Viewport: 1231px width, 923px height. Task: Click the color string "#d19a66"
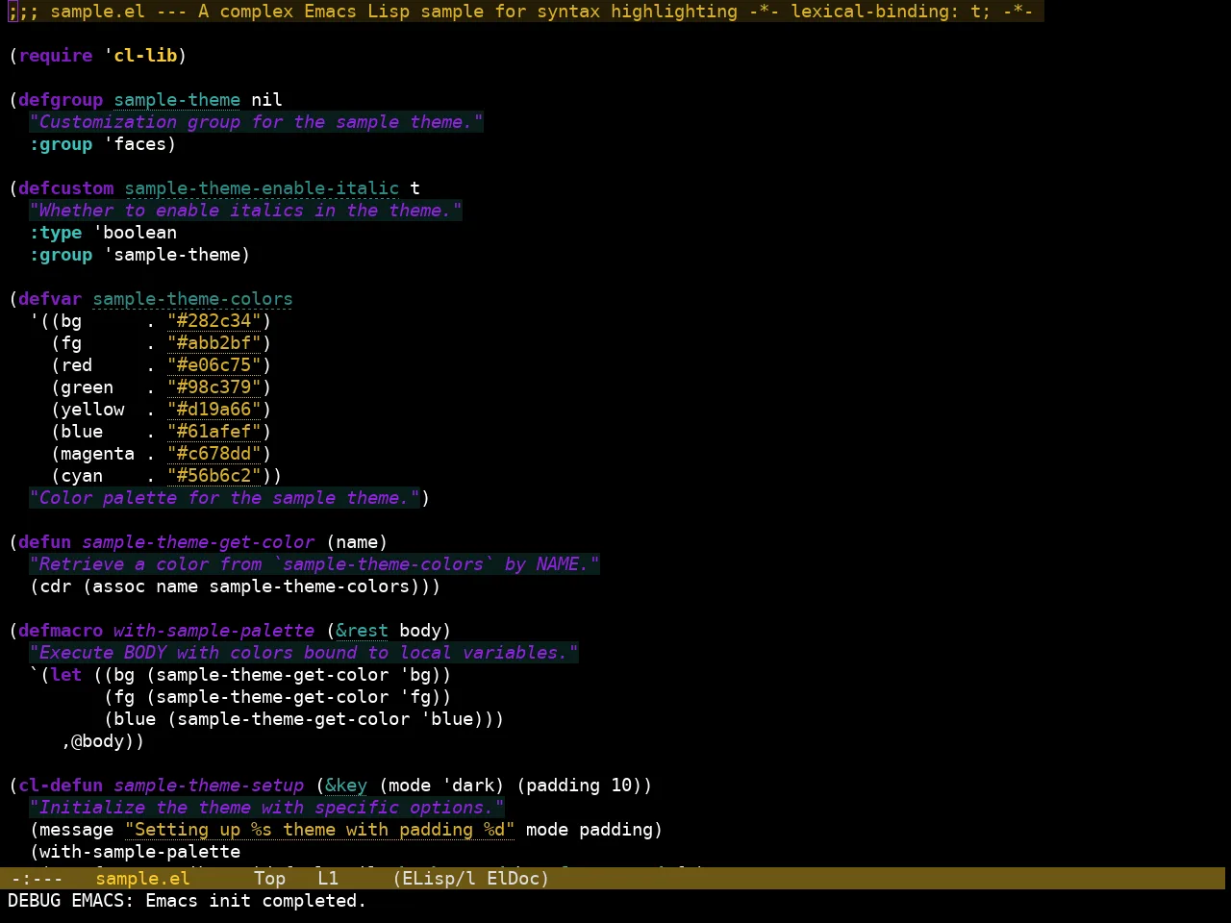[214, 410]
